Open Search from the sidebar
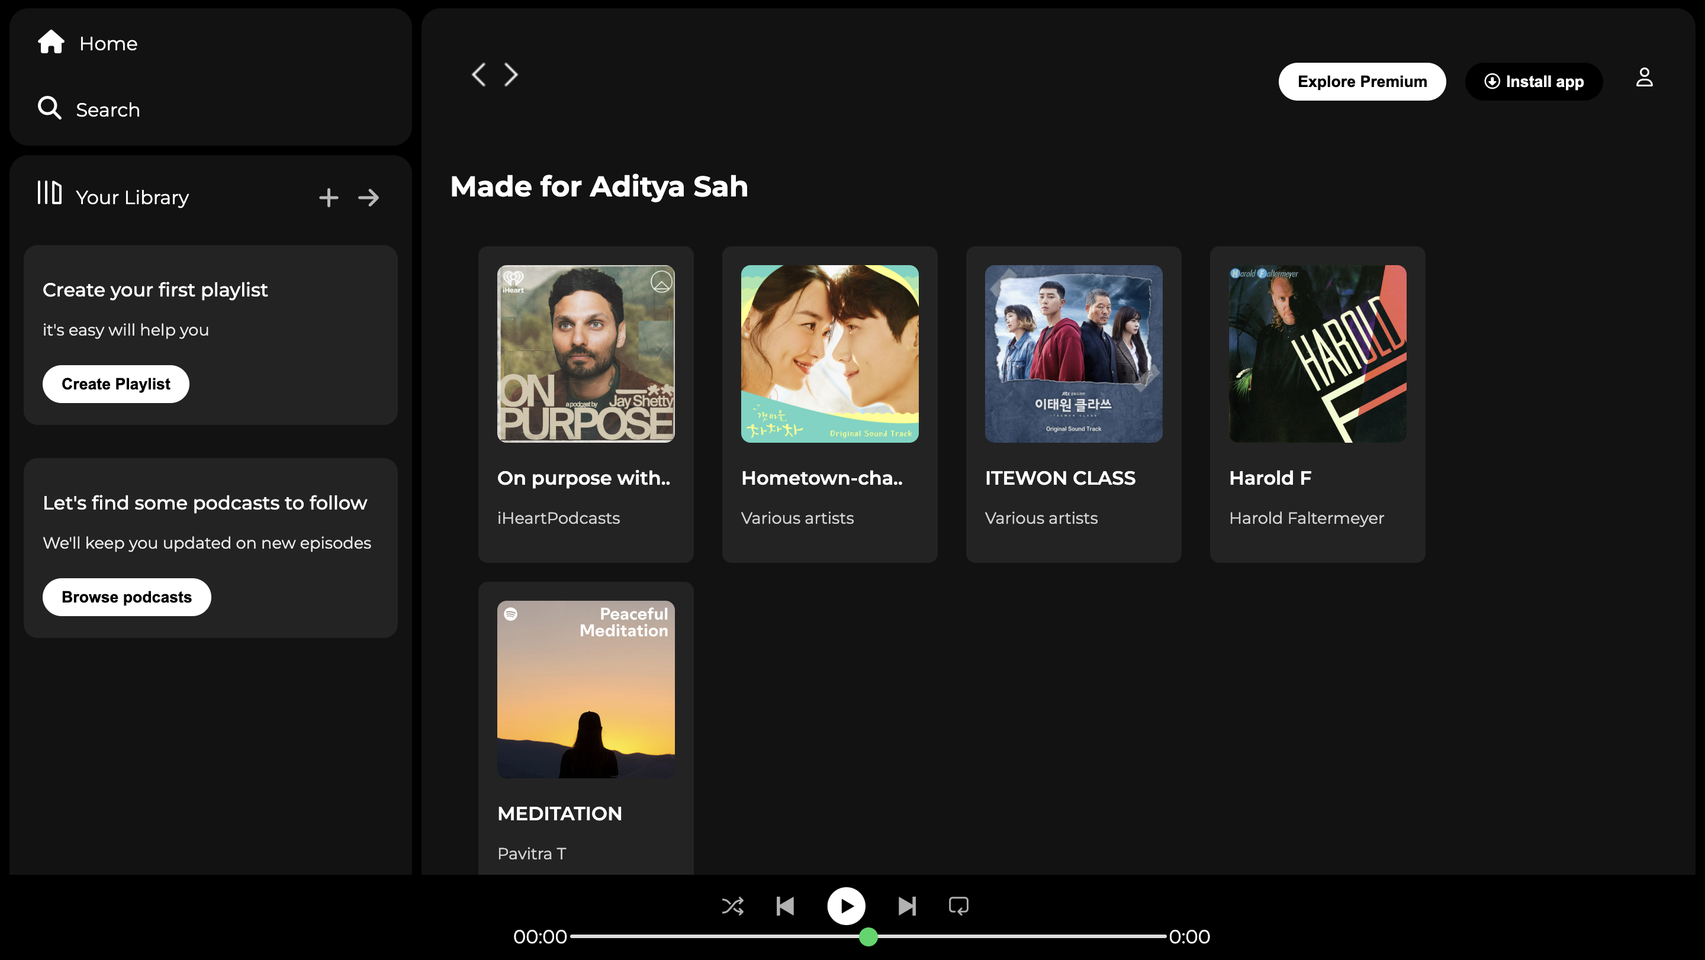Viewport: 1705px width, 960px height. [x=49, y=108]
